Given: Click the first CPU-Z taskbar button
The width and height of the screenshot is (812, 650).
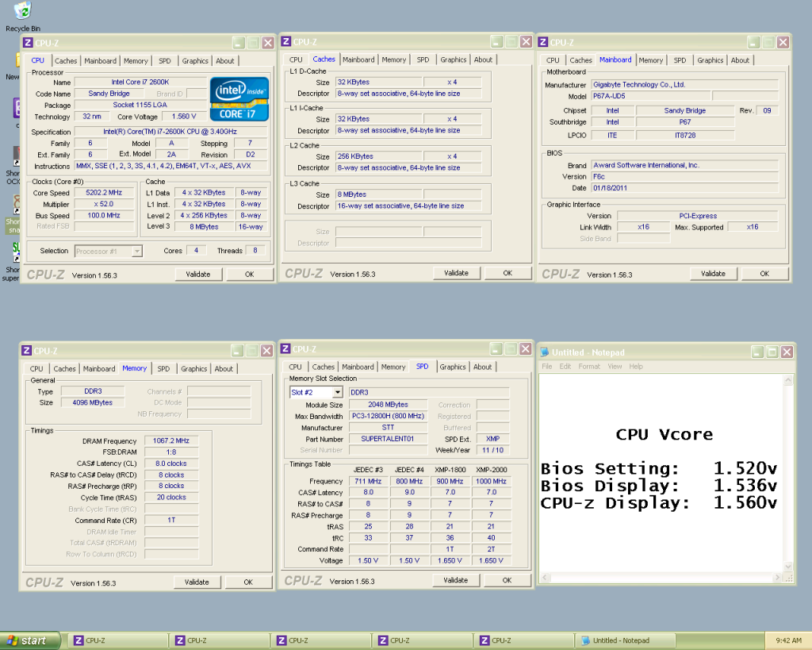Looking at the screenshot, I should point(117,640).
